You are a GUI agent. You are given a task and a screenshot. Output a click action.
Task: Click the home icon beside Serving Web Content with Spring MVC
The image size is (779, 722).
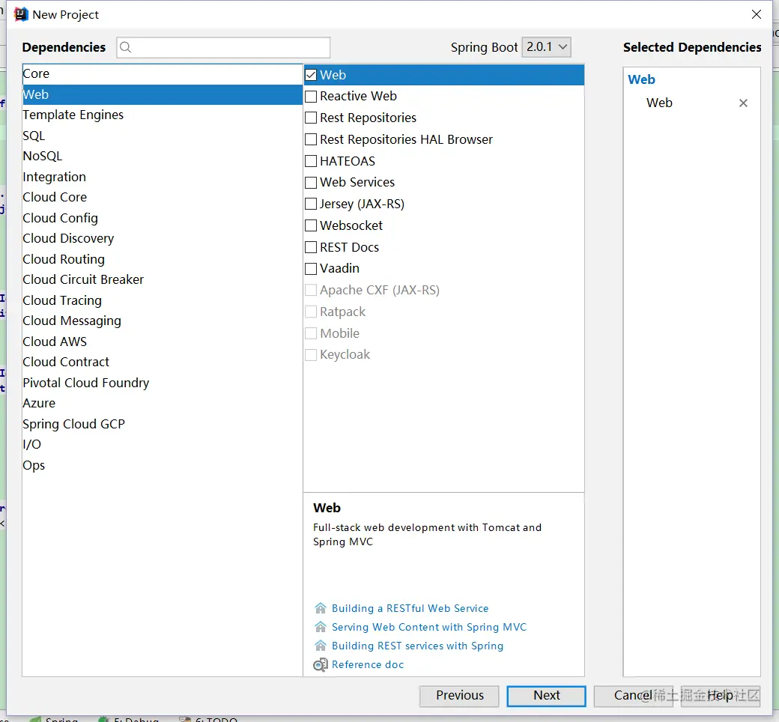[321, 627]
